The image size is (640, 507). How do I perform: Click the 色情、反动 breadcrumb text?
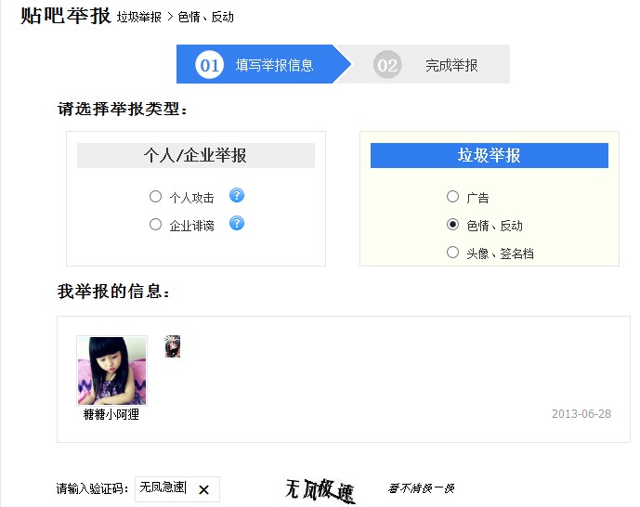pos(205,17)
